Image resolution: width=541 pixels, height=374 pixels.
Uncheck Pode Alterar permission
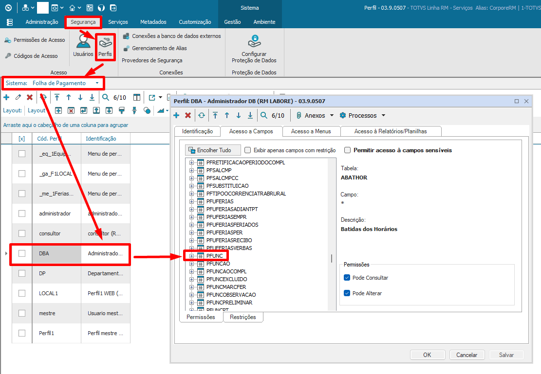pyautogui.click(x=347, y=293)
